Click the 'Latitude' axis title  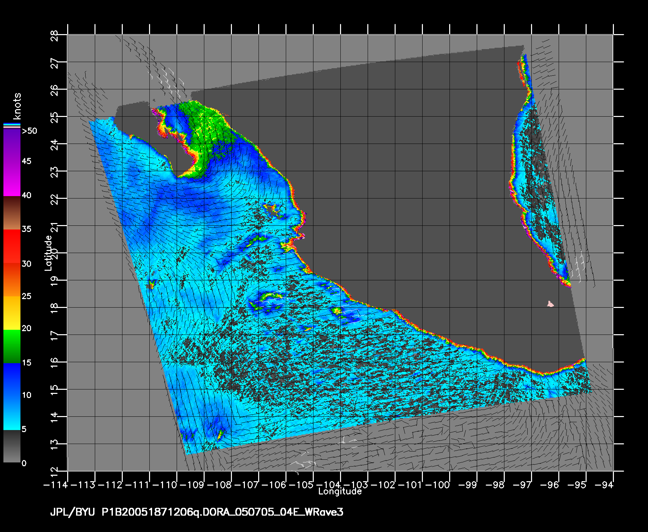coord(48,253)
